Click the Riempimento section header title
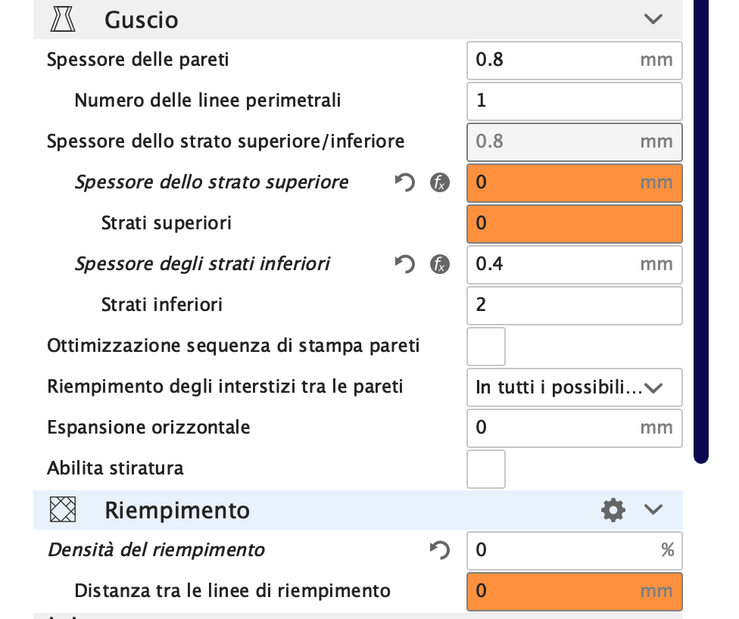This screenshot has height=619, width=739. tap(177, 510)
